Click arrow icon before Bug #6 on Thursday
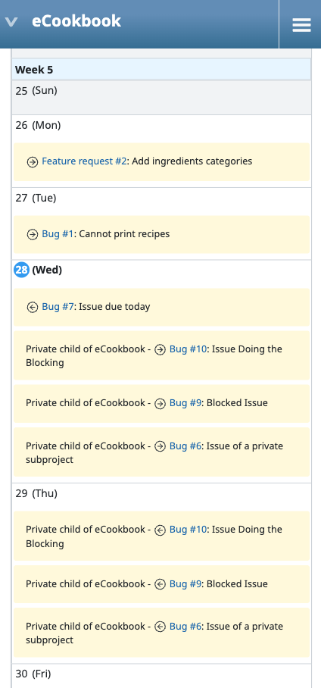Viewport: 321px width, 688px height. click(x=160, y=627)
